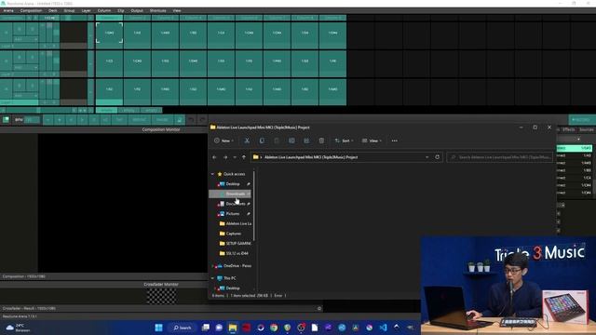Expand recent locations dropdown arrow

coord(235,157)
